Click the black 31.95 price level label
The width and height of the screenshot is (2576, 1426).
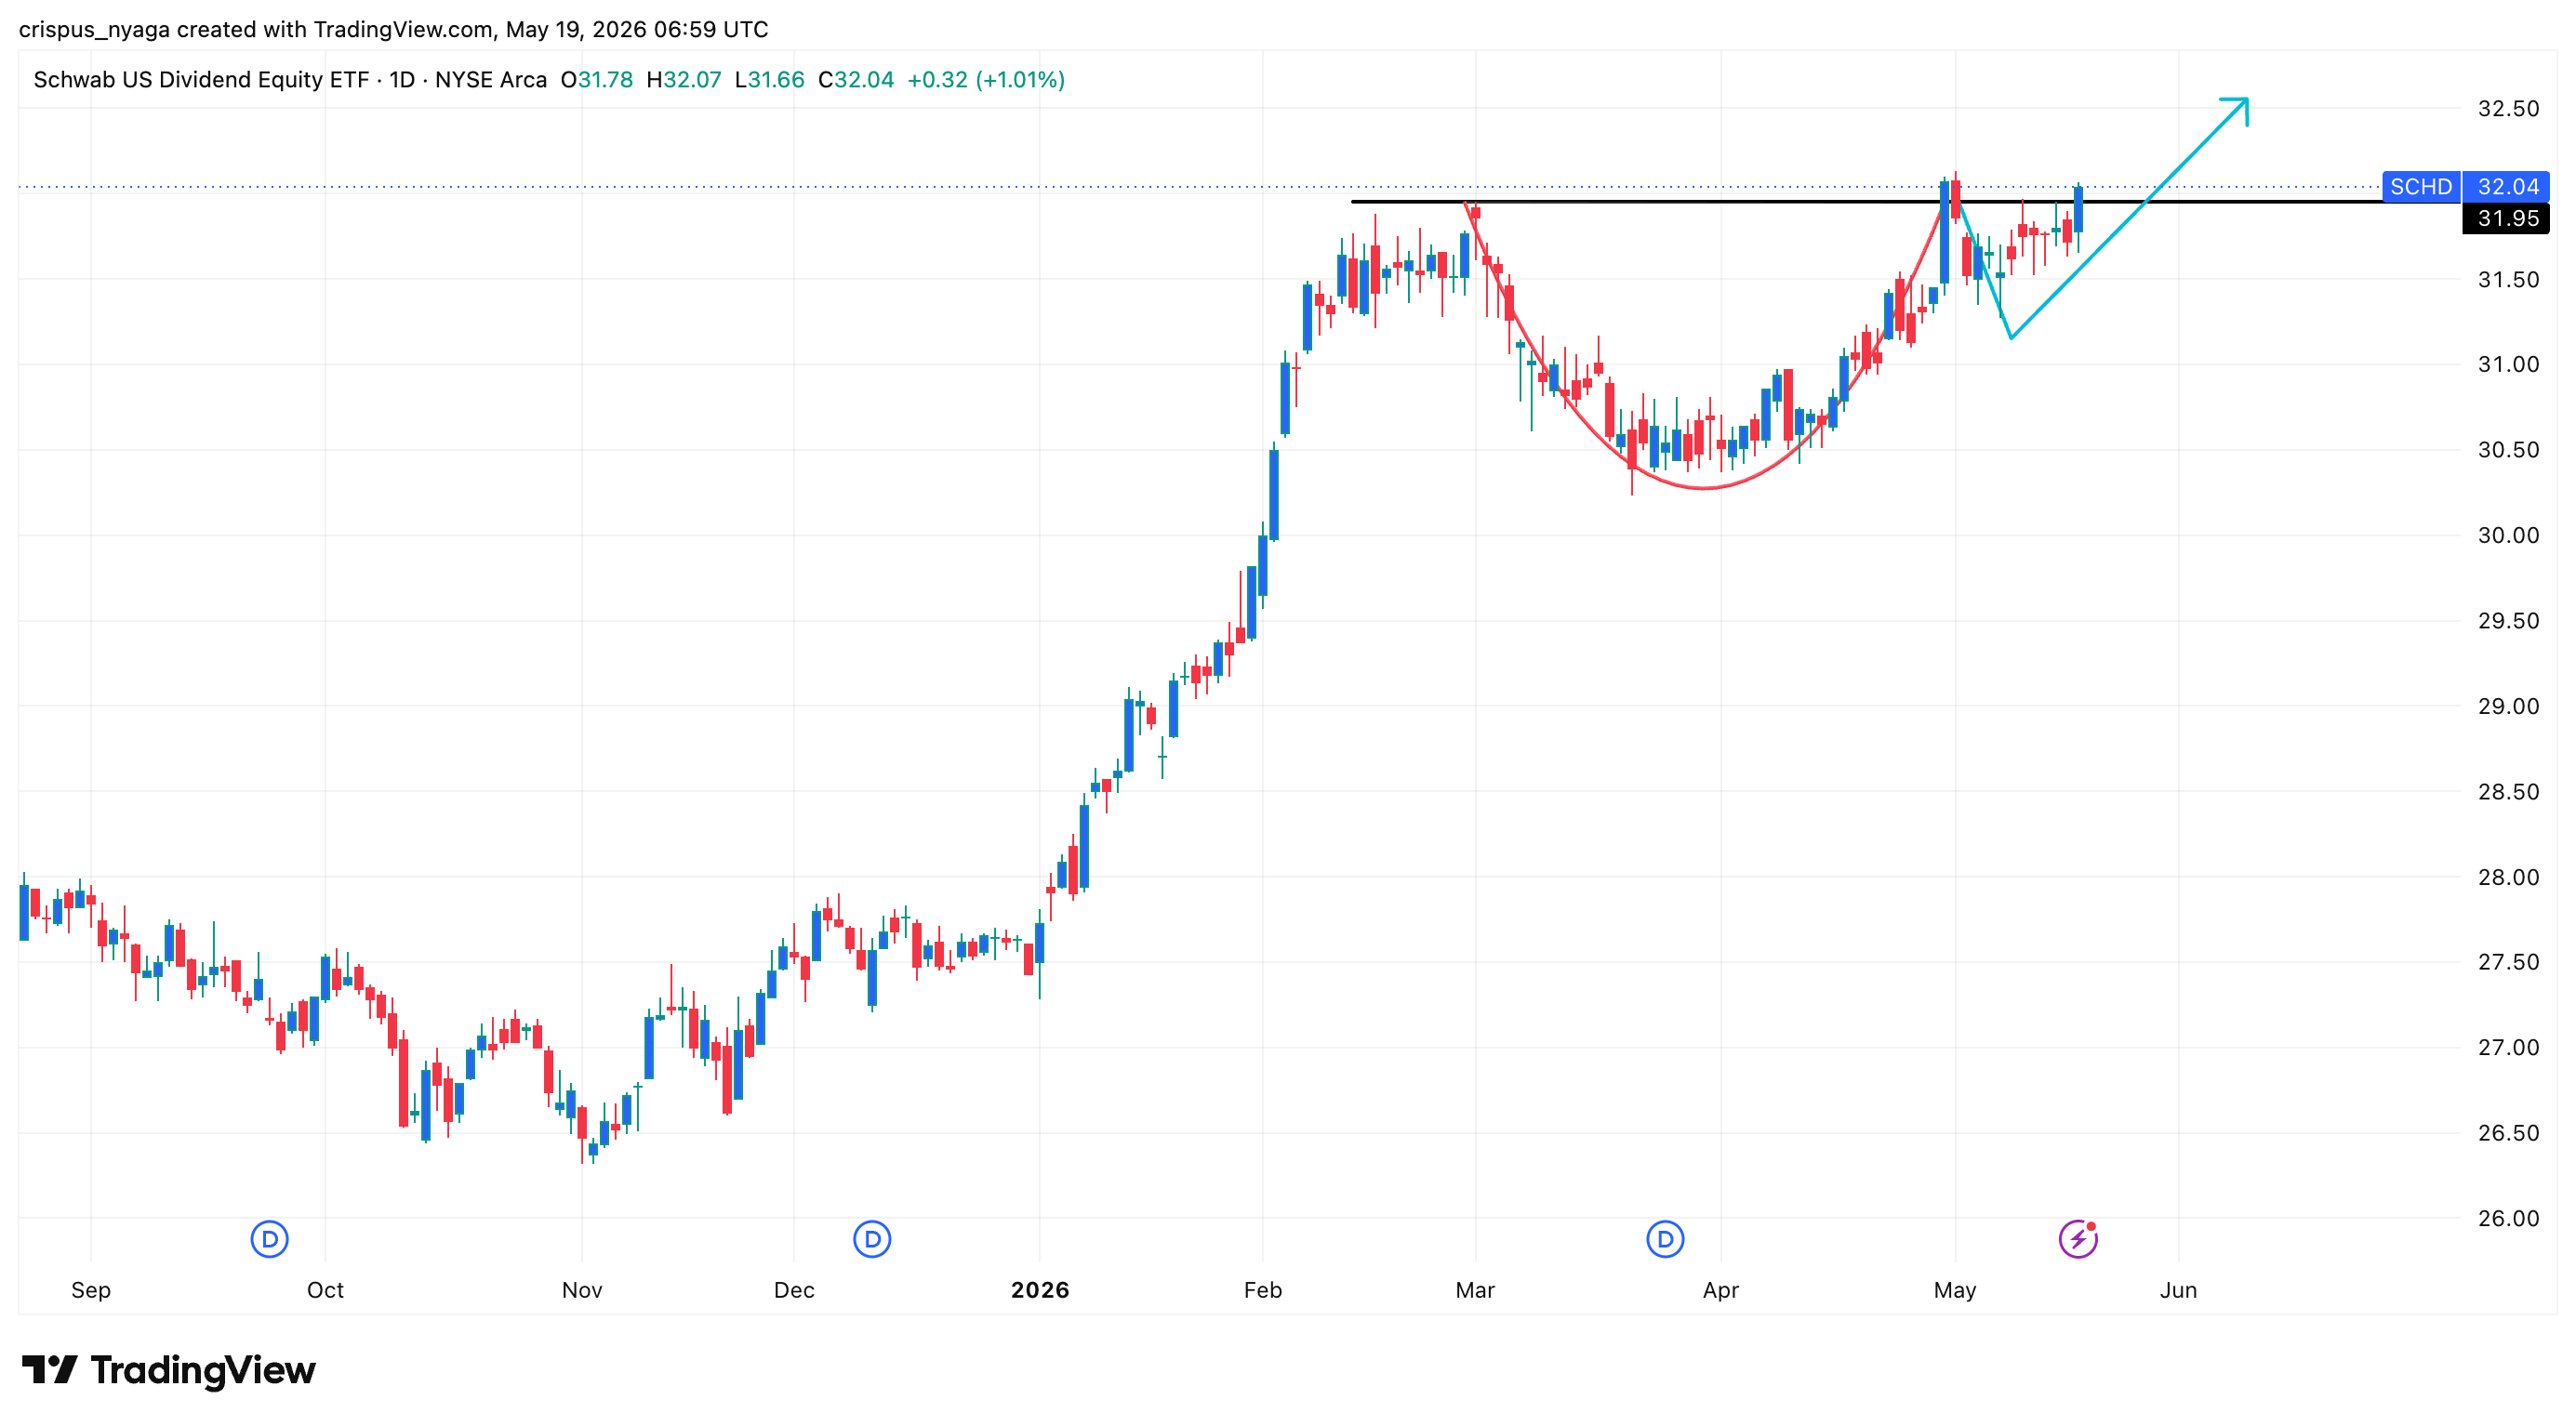pyautogui.click(x=2507, y=218)
